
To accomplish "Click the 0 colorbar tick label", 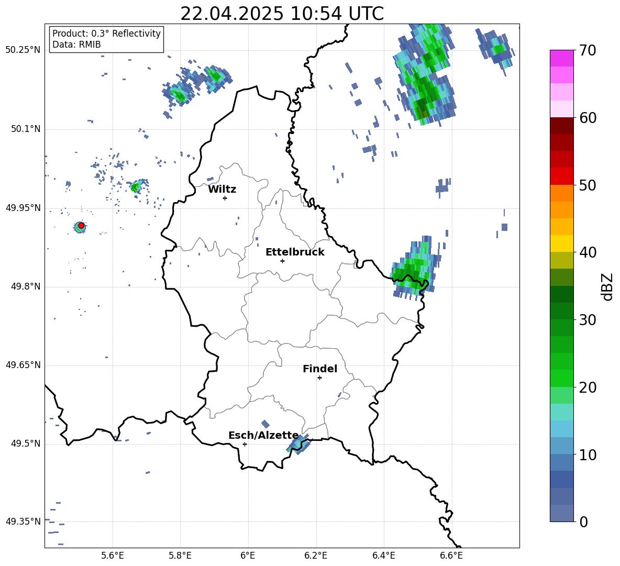I will pyautogui.click(x=584, y=521).
